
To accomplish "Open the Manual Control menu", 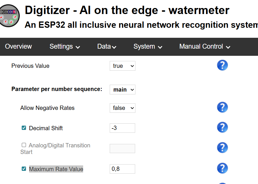I will coord(205,47).
